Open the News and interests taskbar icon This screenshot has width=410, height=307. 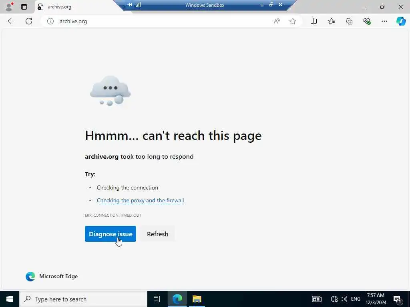point(316,299)
